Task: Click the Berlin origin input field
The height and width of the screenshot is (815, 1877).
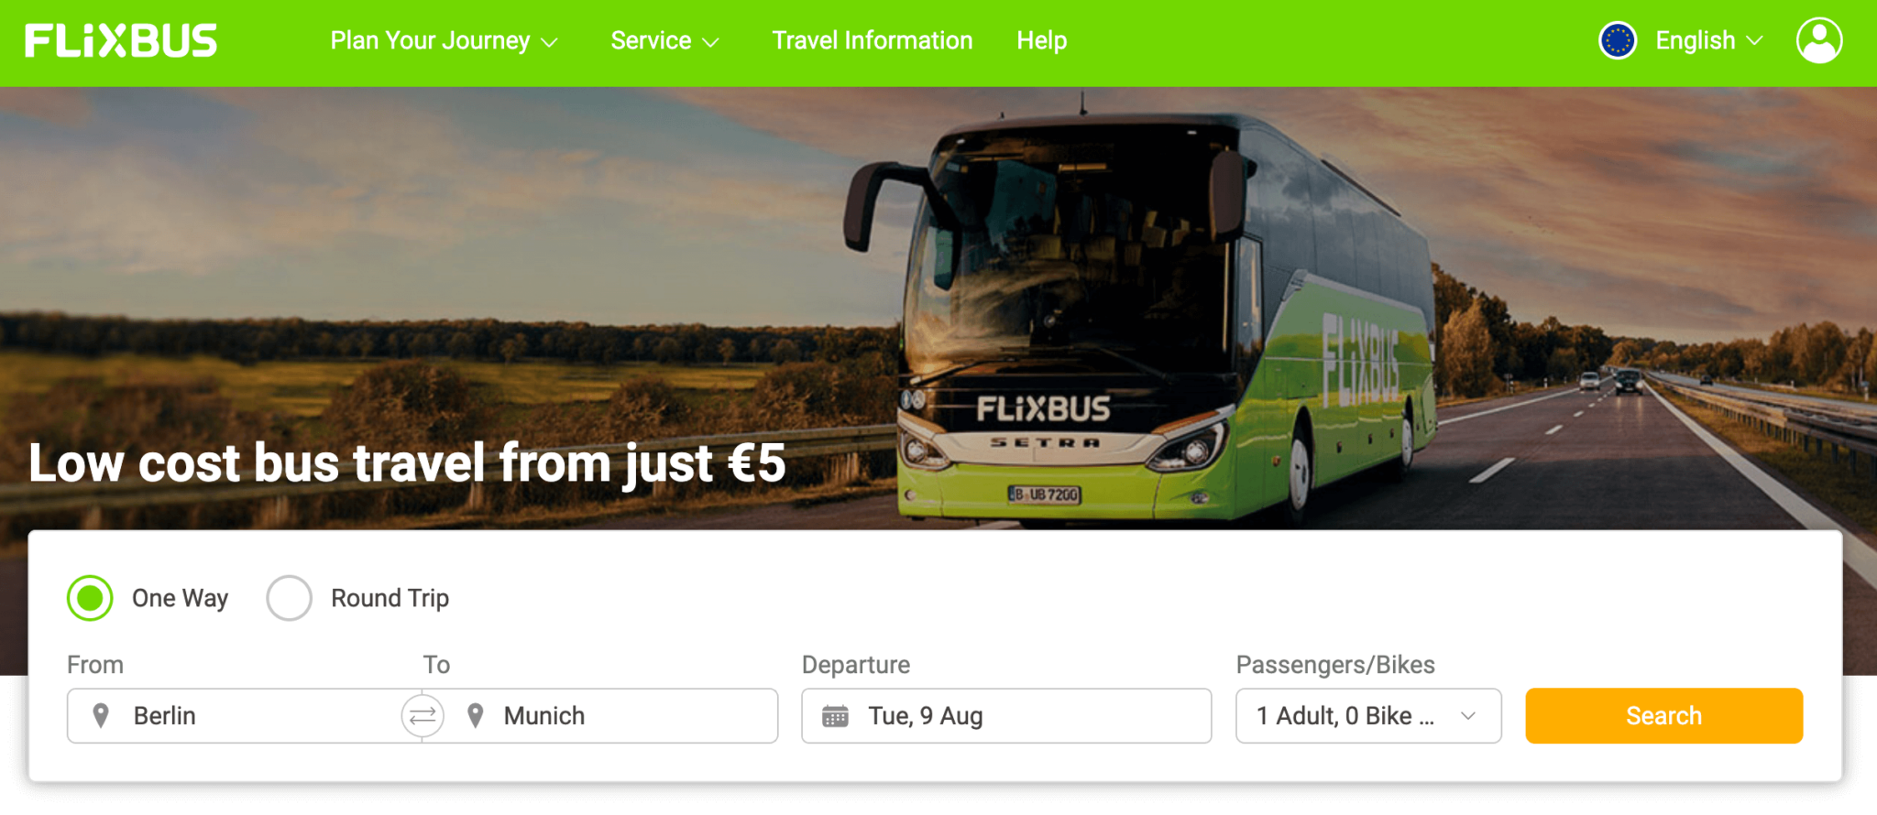Action: point(235,716)
